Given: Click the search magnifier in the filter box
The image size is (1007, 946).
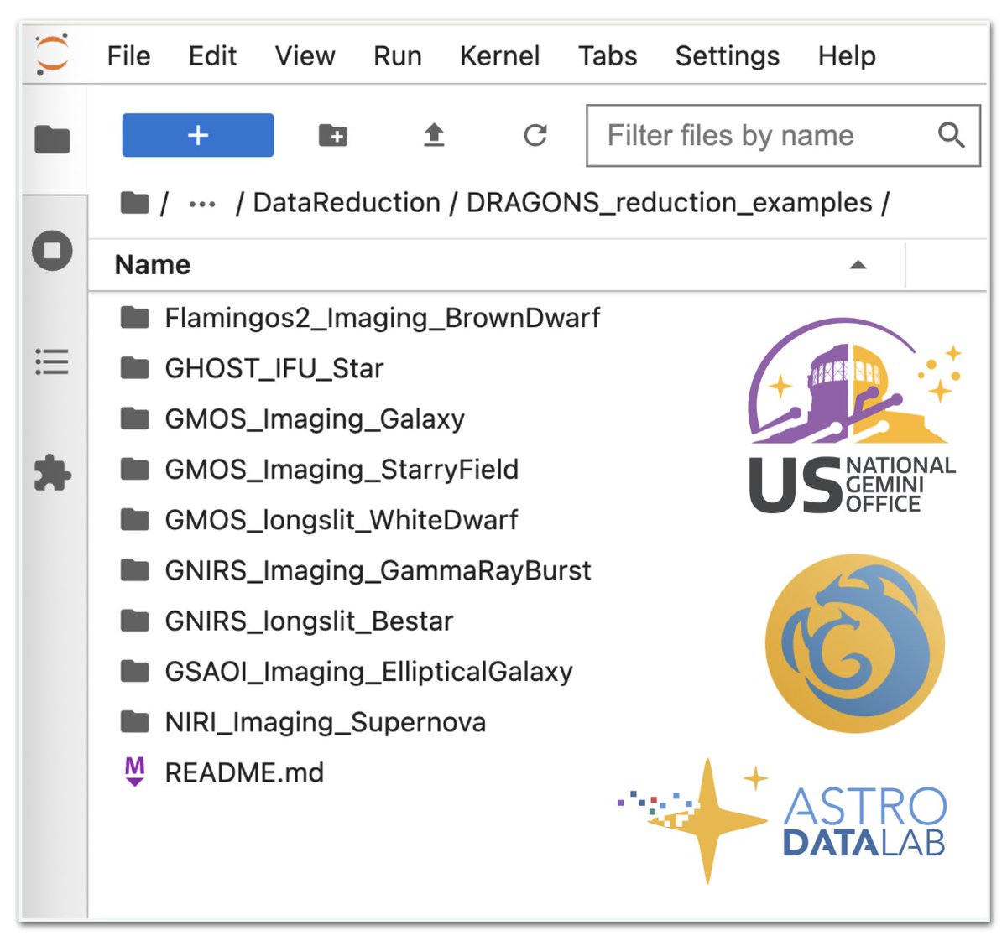Looking at the screenshot, I should (951, 135).
